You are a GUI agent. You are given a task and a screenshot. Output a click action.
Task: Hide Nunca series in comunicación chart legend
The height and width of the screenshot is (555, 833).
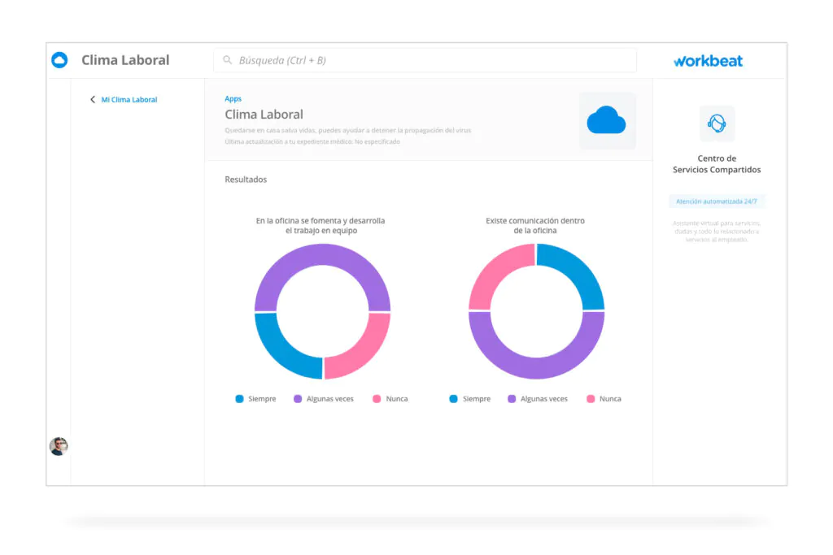coord(603,399)
